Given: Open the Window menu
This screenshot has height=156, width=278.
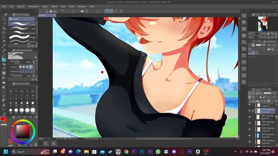Looking at the screenshot, I should point(82,6).
